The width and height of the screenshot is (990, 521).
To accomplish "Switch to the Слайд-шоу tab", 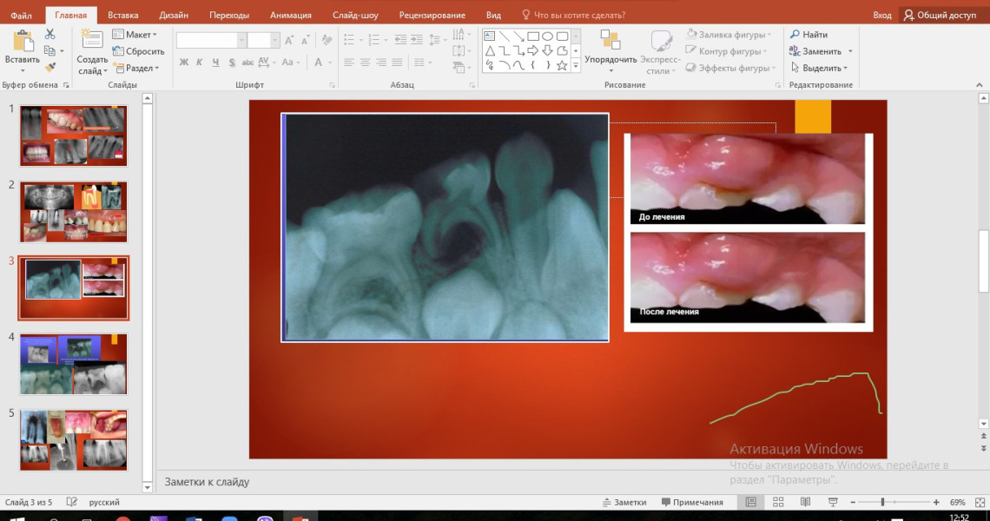I will (355, 15).
